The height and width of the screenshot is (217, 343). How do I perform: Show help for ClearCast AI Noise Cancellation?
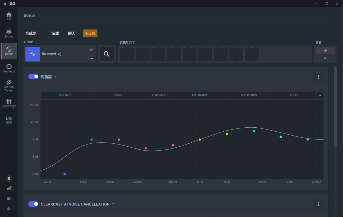[113, 204]
